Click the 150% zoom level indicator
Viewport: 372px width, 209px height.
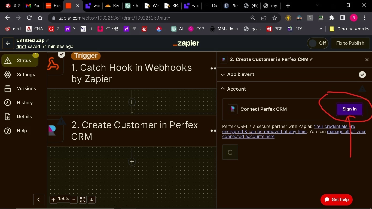pyautogui.click(x=63, y=199)
